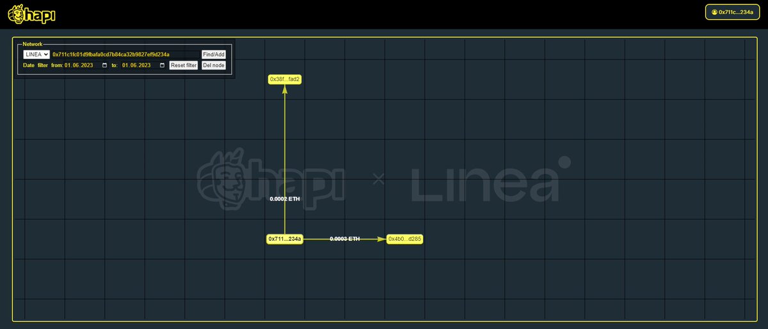768x329 pixels.
Task: Open the wallet account button 0x711c...234a
Action: pyautogui.click(x=732, y=12)
